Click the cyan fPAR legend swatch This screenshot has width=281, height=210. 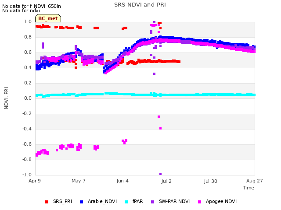point(126,202)
